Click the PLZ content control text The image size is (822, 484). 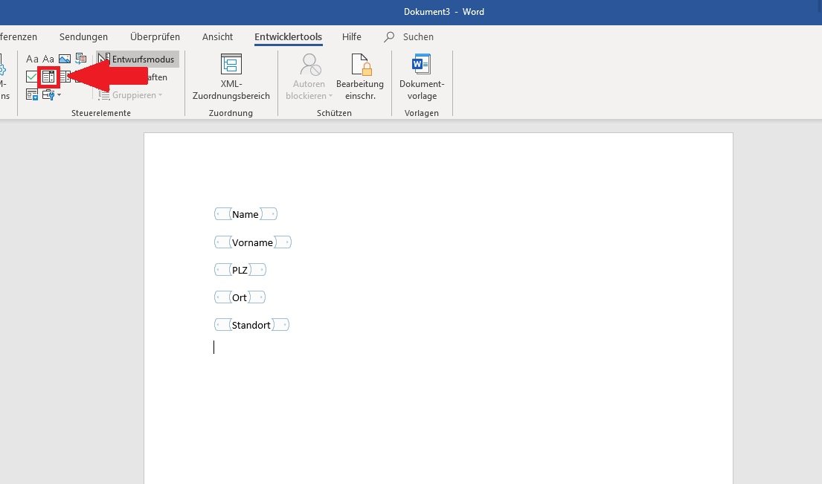240,271
